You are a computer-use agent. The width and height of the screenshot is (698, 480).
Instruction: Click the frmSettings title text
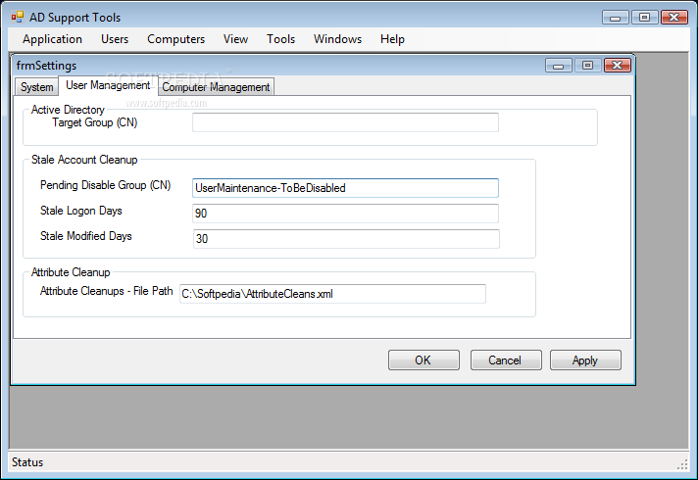46,66
